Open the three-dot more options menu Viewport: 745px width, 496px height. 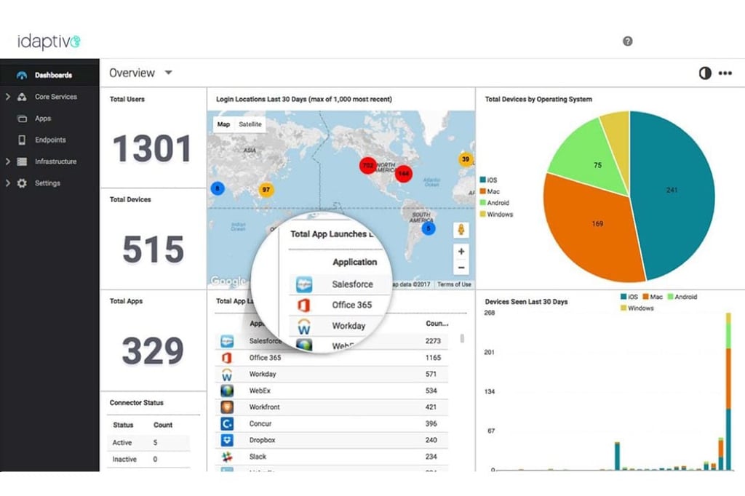725,73
